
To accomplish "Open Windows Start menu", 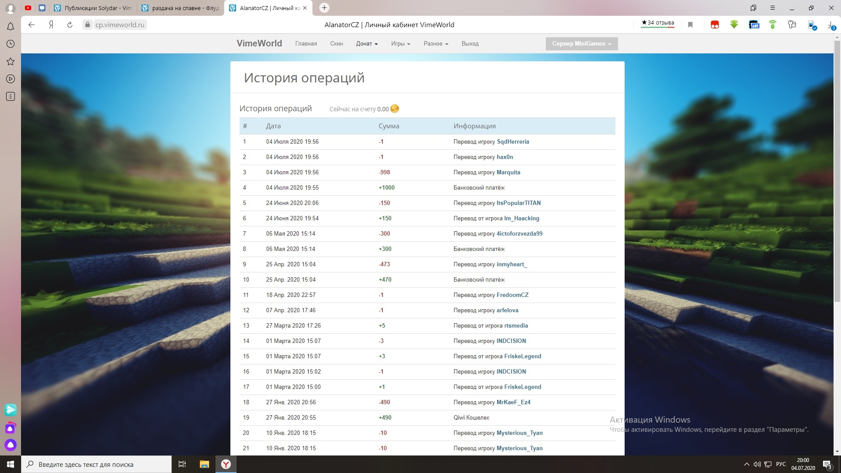I will pos(11,464).
